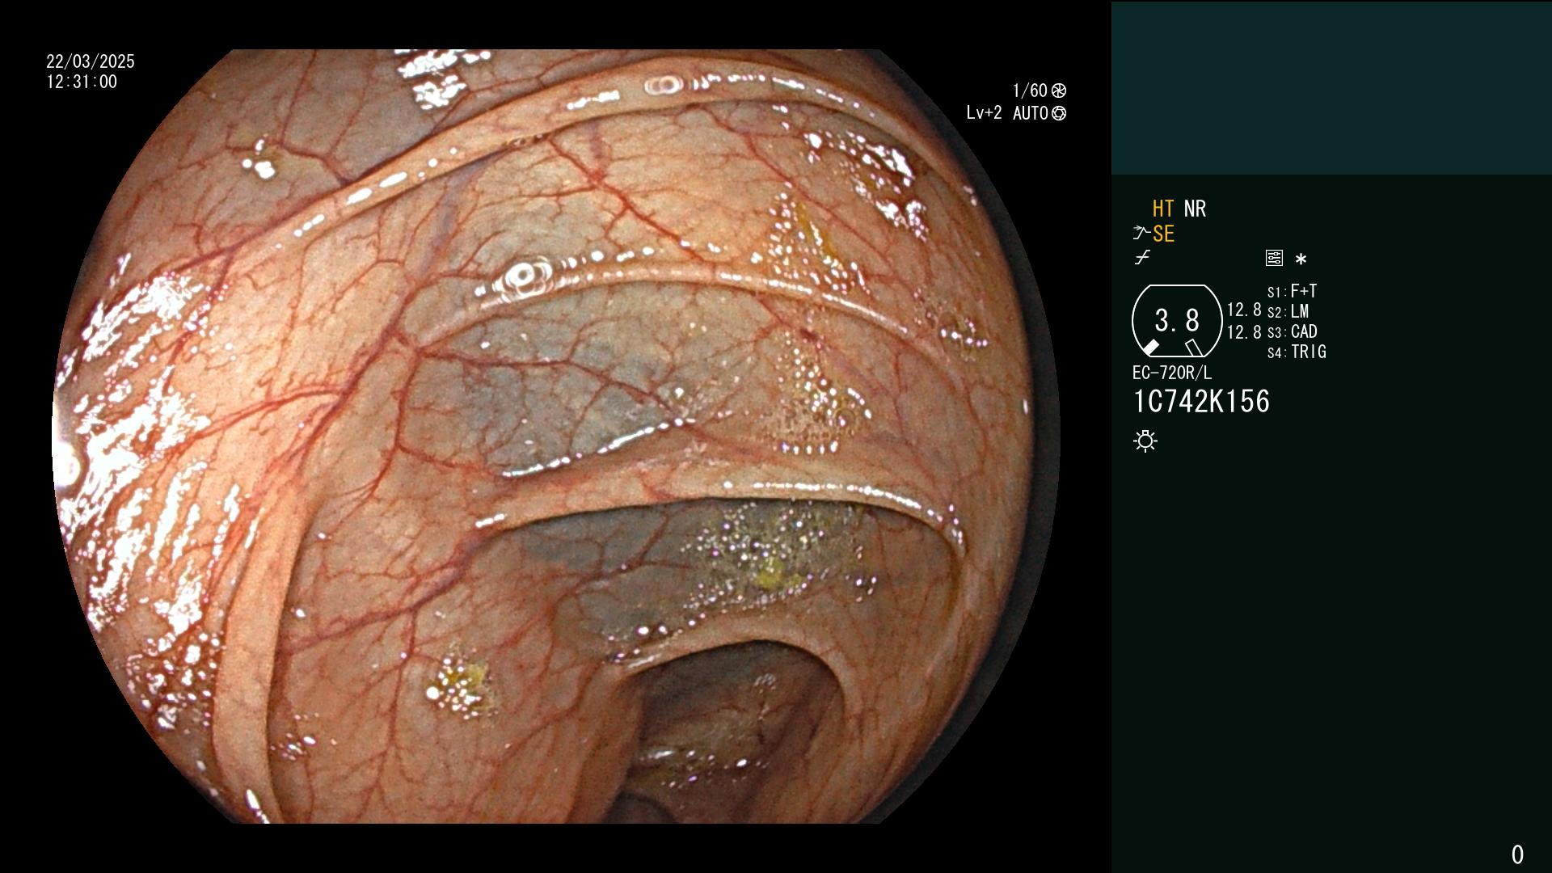Click the EC-720R/L scope model text
Screen dimensions: 1552x873
[x=1172, y=373]
